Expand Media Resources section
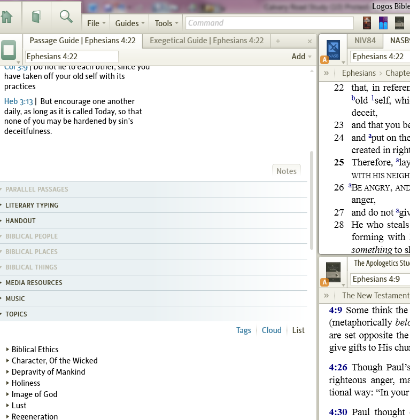Viewport: 410px width, 420px height. (x=153, y=283)
